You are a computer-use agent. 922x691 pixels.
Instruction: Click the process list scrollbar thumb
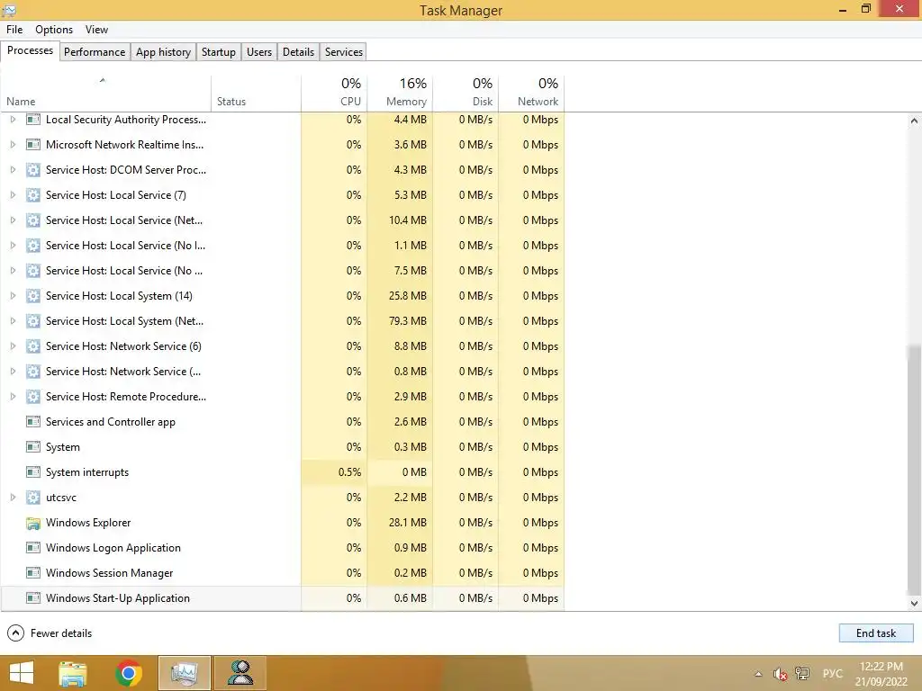(914, 470)
